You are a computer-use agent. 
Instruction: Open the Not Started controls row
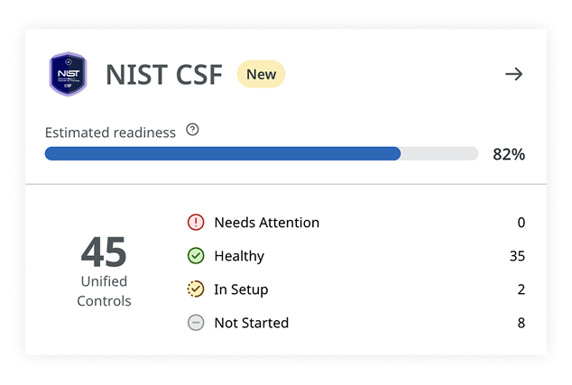pos(356,323)
